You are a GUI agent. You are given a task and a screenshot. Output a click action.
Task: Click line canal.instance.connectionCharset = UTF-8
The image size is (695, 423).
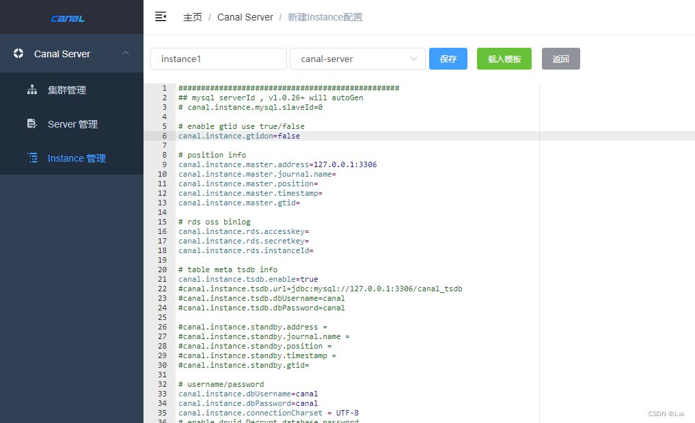[269, 413]
